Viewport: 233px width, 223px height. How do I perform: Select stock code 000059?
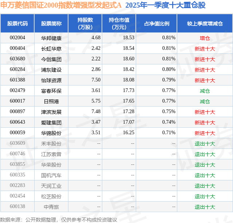pos(17,132)
